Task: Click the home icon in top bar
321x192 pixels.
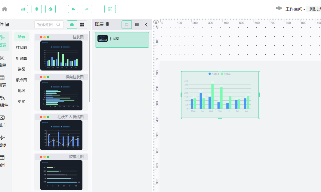Action: (x=5, y=9)
